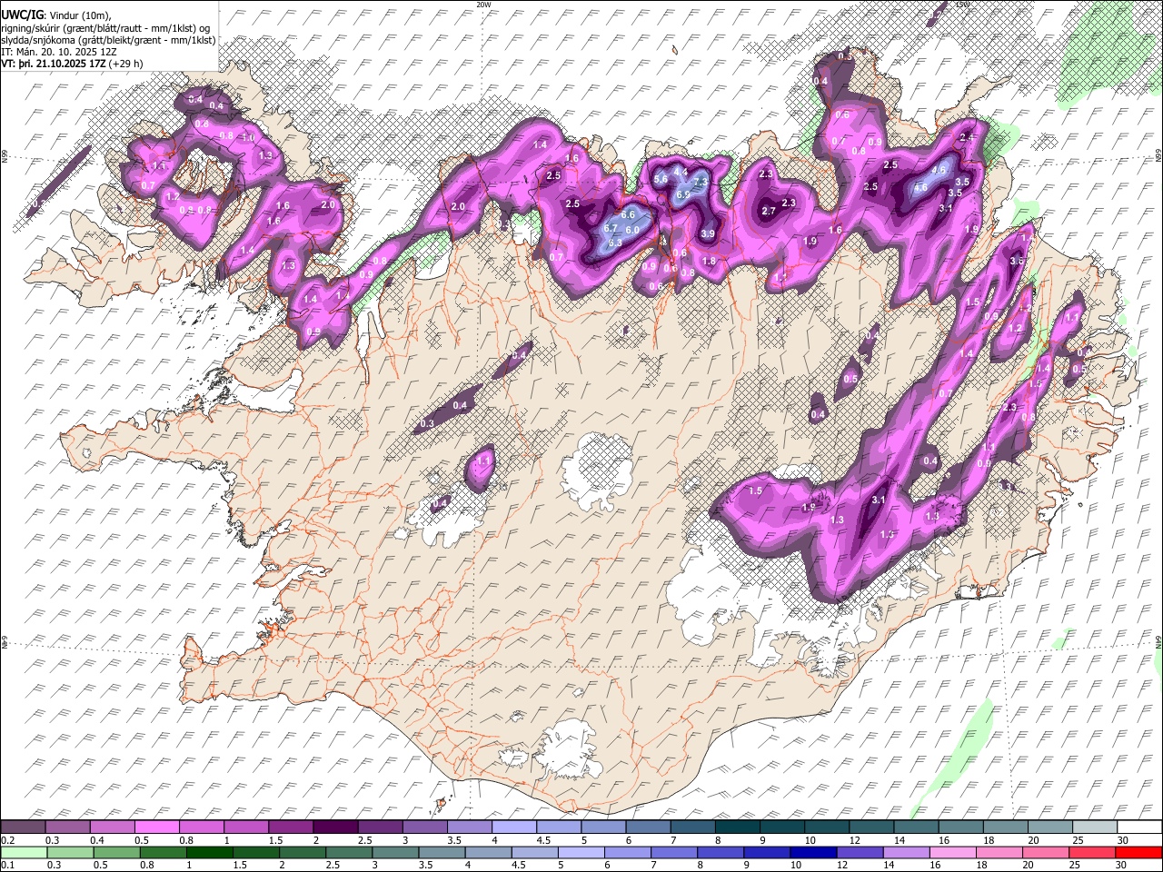1163x872 pixels.
Task: Click the 2.7 precipitation value on the map
Action: [x=769, y=211]
